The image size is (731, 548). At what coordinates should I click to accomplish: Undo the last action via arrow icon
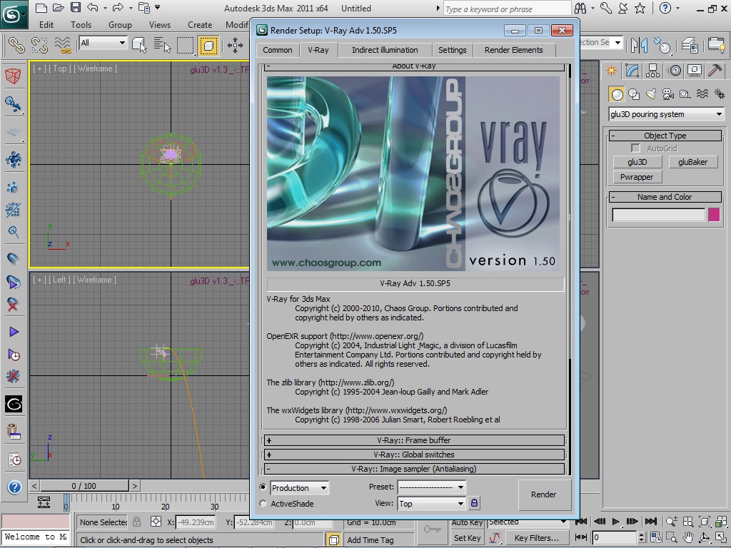pyautogui.click(x=93, y=7)
